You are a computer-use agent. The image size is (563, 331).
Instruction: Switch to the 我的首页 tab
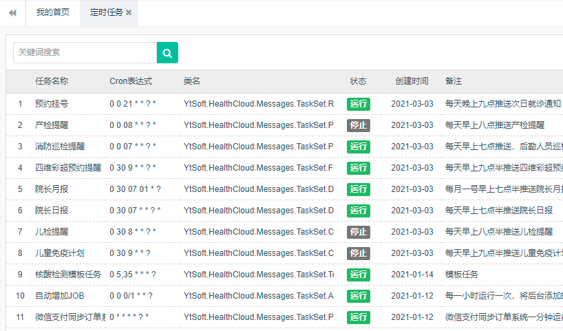point(52,13)
